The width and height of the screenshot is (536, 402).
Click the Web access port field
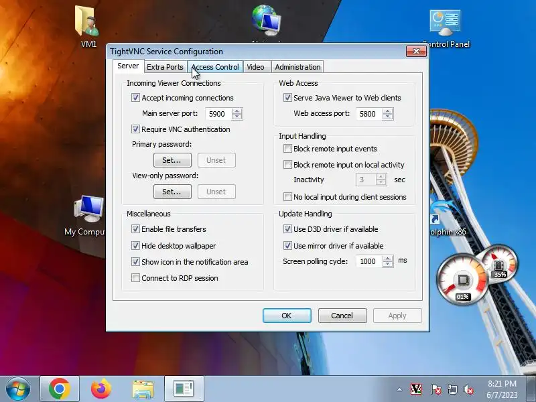(370, 114)
